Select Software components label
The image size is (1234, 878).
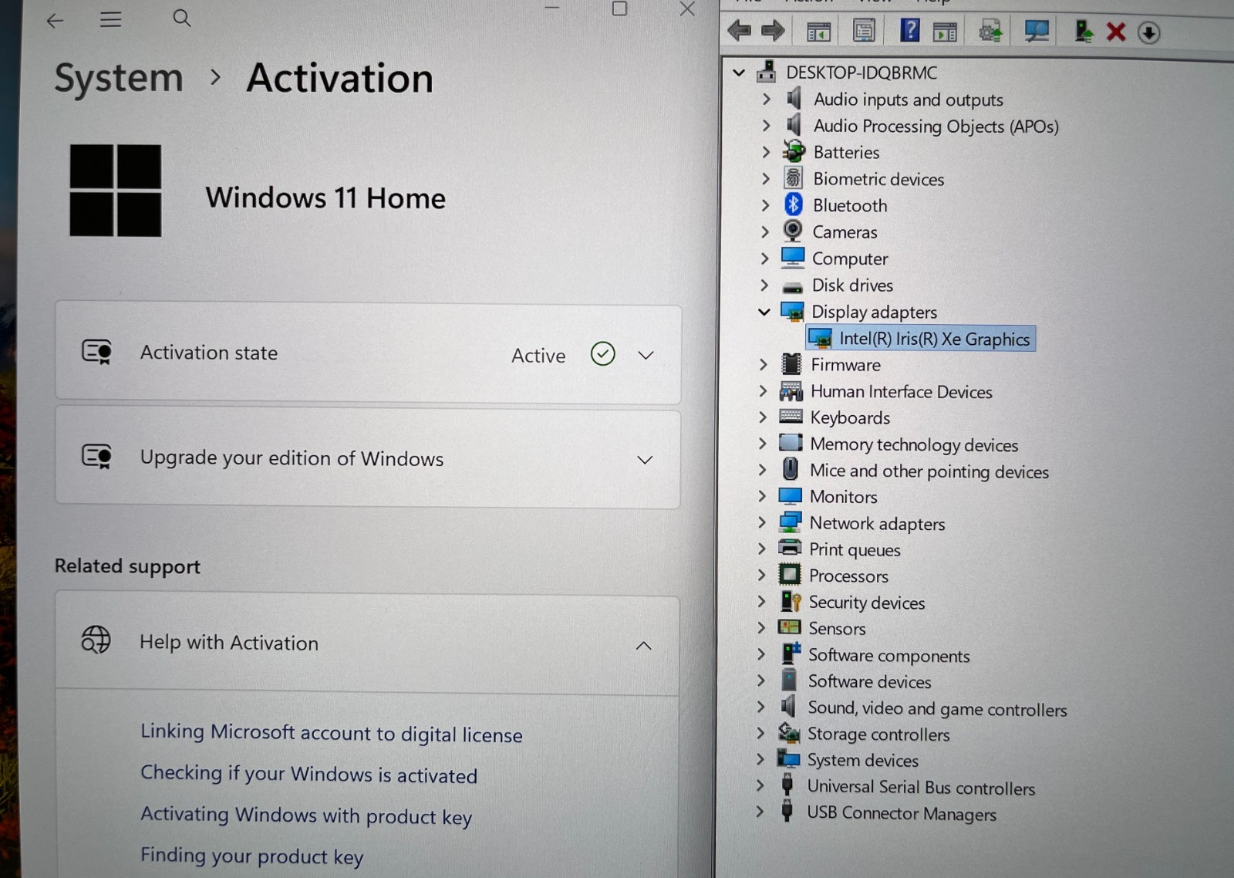pyautogui.click(x=888, y=655)
